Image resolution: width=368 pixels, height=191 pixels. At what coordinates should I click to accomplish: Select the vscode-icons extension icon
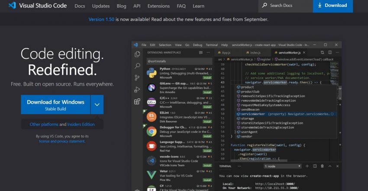click(x=152, y=161)
